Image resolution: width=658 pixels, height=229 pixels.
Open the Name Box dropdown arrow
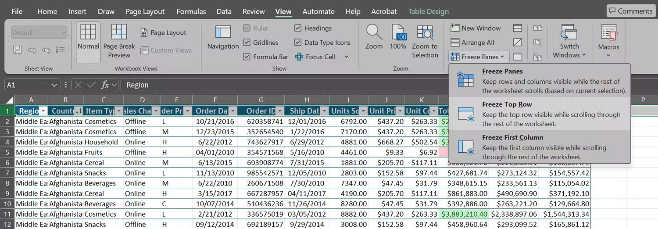(x=54, y=85)
